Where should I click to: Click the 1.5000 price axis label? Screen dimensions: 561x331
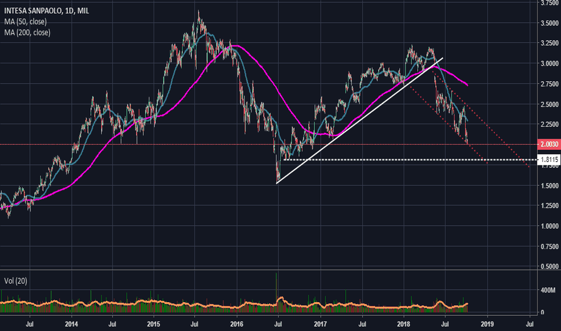pos(550,185)
